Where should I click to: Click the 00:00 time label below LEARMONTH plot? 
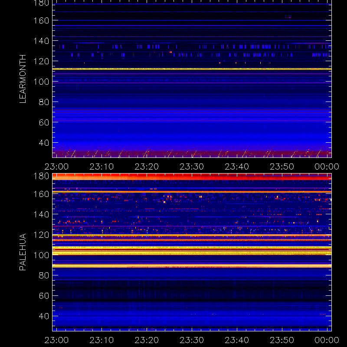click(327, 167)
